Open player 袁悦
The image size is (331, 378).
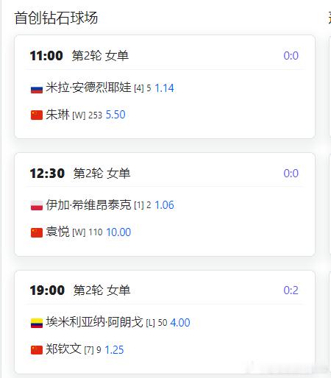(57, 232)
